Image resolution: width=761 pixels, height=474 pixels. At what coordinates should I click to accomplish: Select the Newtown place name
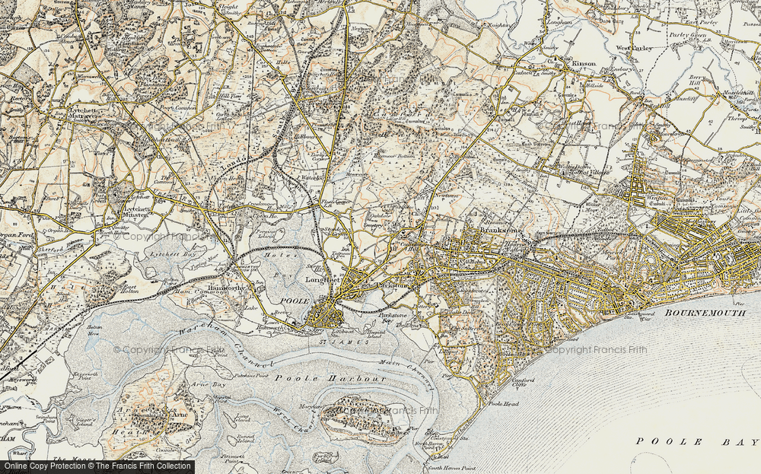tap(446, 196)
